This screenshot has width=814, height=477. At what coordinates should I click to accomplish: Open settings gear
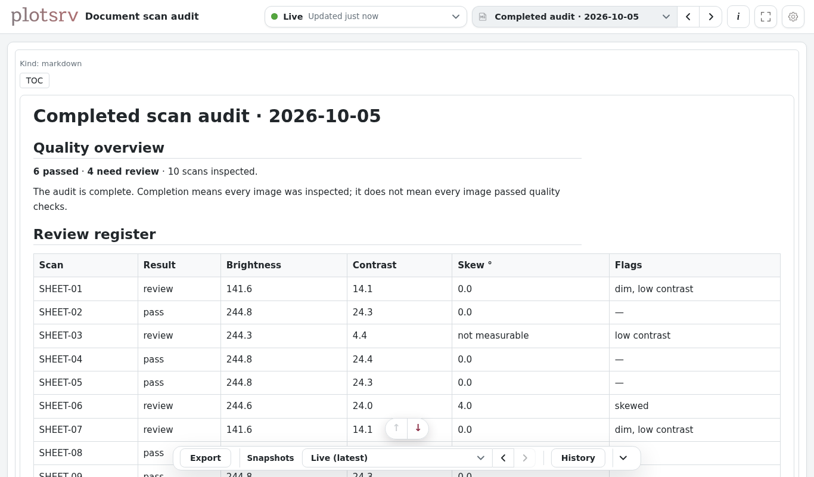click(x=793, y=17)
